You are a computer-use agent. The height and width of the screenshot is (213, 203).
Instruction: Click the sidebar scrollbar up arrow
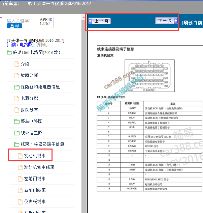click(x=83, y=17)
